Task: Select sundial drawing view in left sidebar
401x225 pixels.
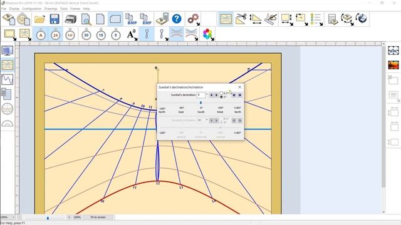Action: [8, 65]
